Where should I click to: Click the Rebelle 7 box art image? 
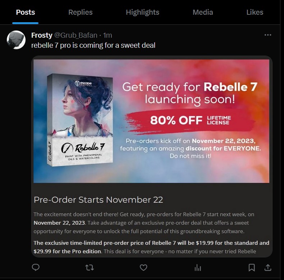(x=80, y=120)
